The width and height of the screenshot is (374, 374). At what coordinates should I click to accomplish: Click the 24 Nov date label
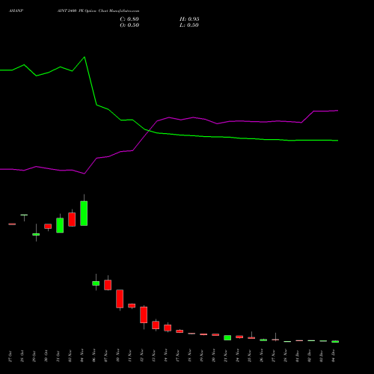pos(238,356)
